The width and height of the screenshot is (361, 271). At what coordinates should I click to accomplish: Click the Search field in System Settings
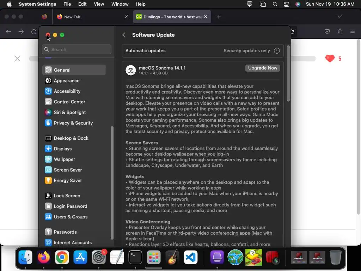click(x=77, y=49)
